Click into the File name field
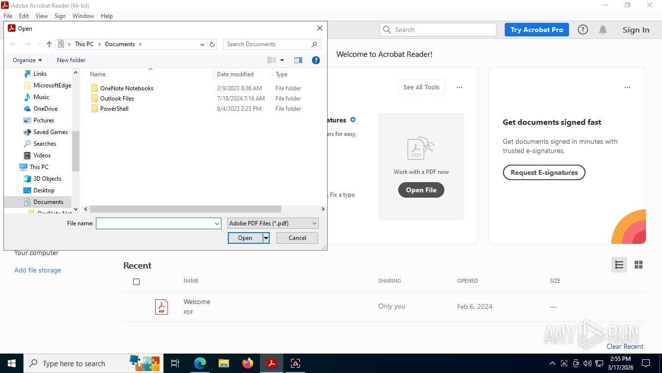The image size is (662, 373). [x=155, y=223]
